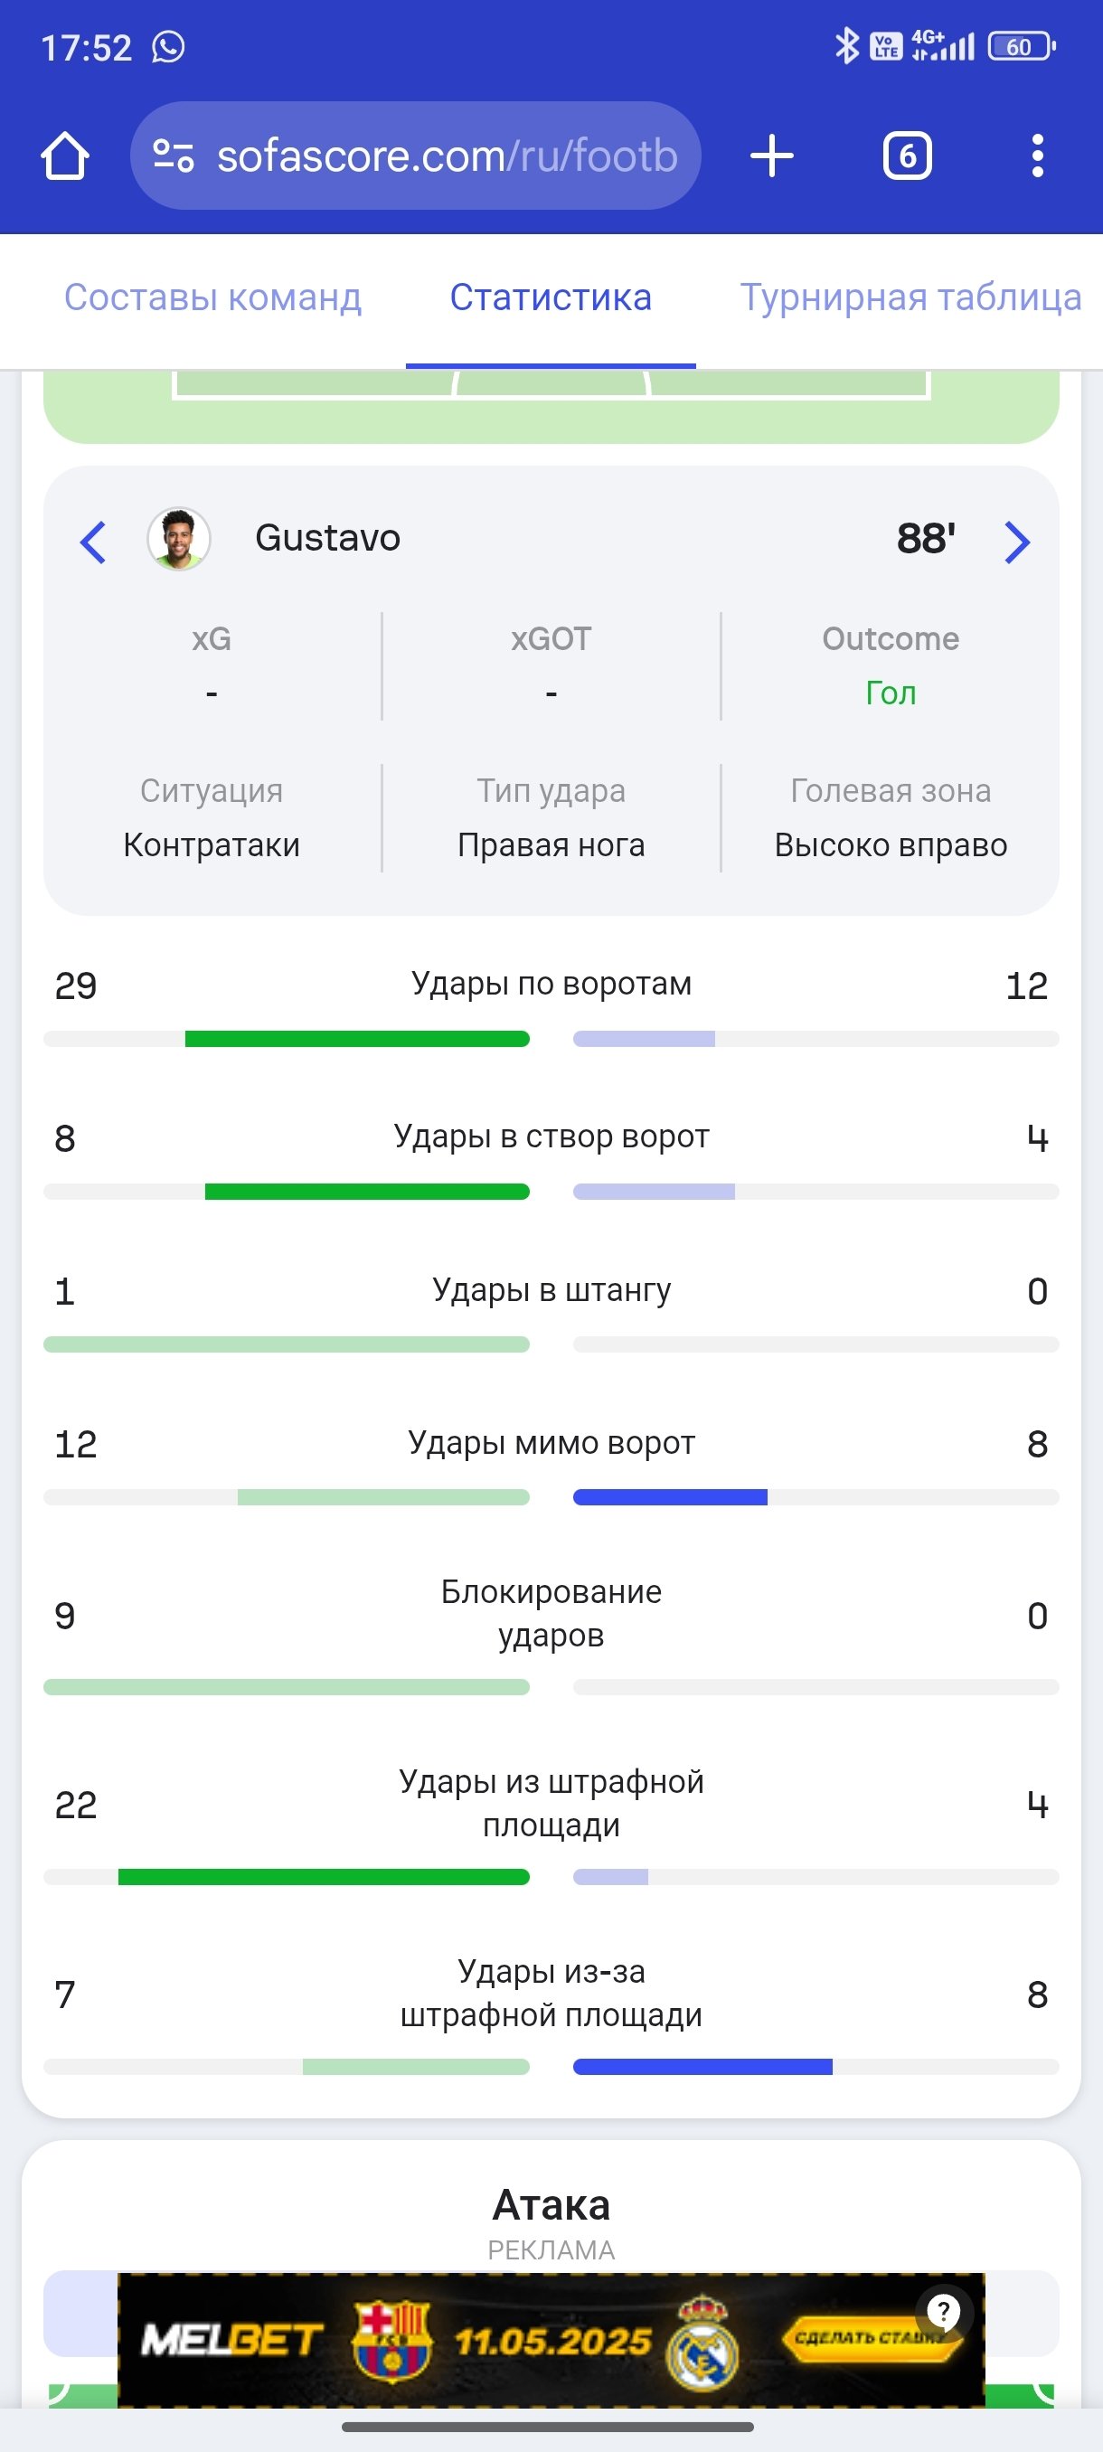Click the Gustavo player name
Image resolution: width=1103 pixels, height=2452 pixels.
(327, 539)
